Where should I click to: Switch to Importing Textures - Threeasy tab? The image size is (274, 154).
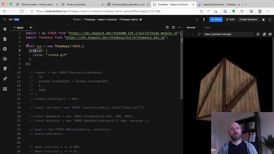(x=220, y=5)
